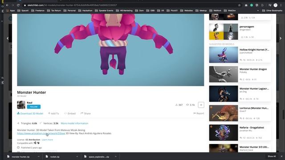Screen dimensions: 285x160
Task: Go back in browser history
Action: pos(7,5)
